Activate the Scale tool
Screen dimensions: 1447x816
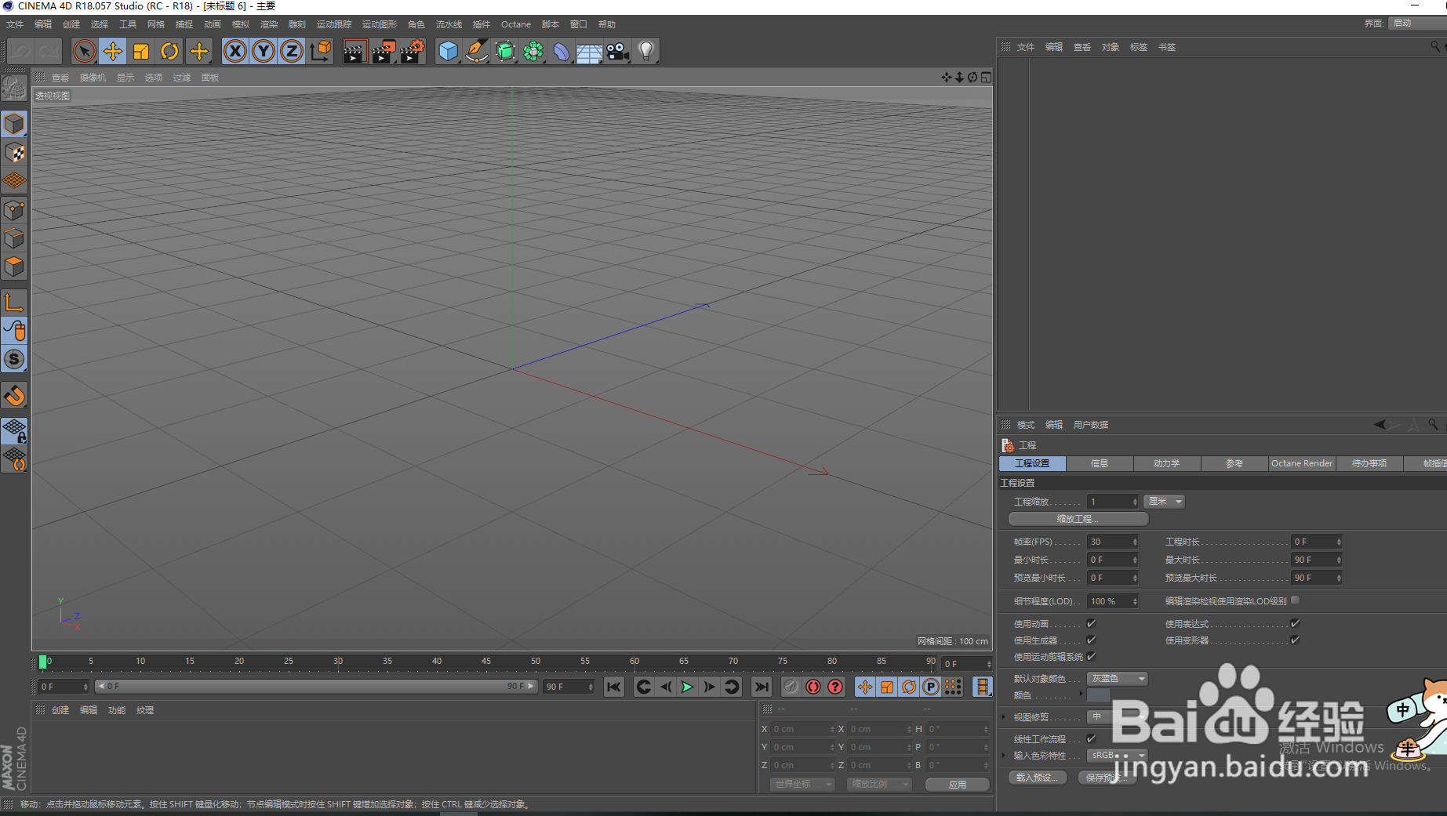pos(140,52)
